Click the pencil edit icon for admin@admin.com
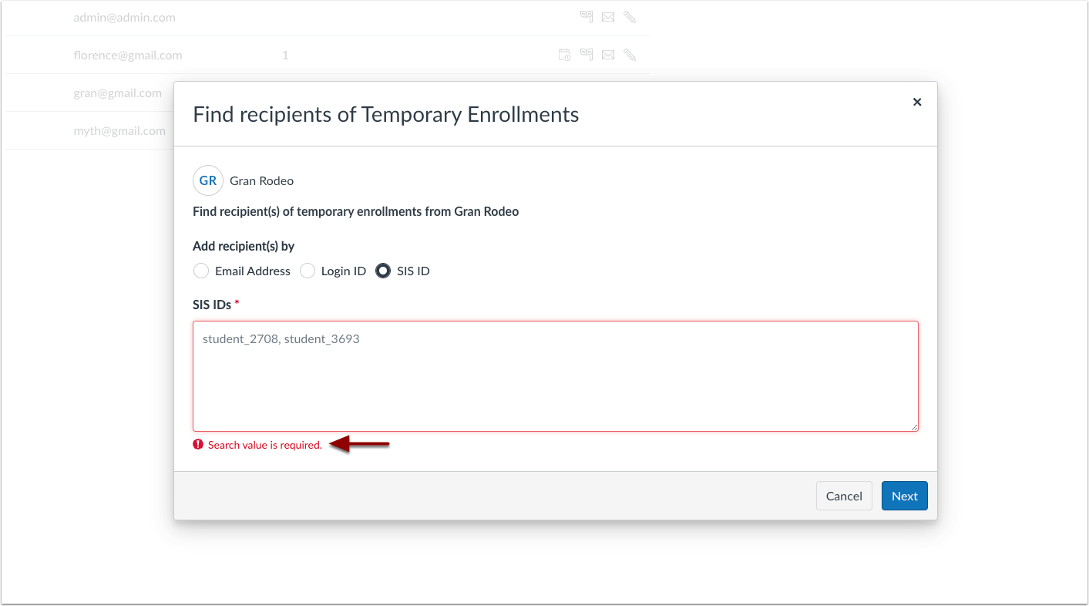This screenshot has height=606, width=1089. coord(630,17)
